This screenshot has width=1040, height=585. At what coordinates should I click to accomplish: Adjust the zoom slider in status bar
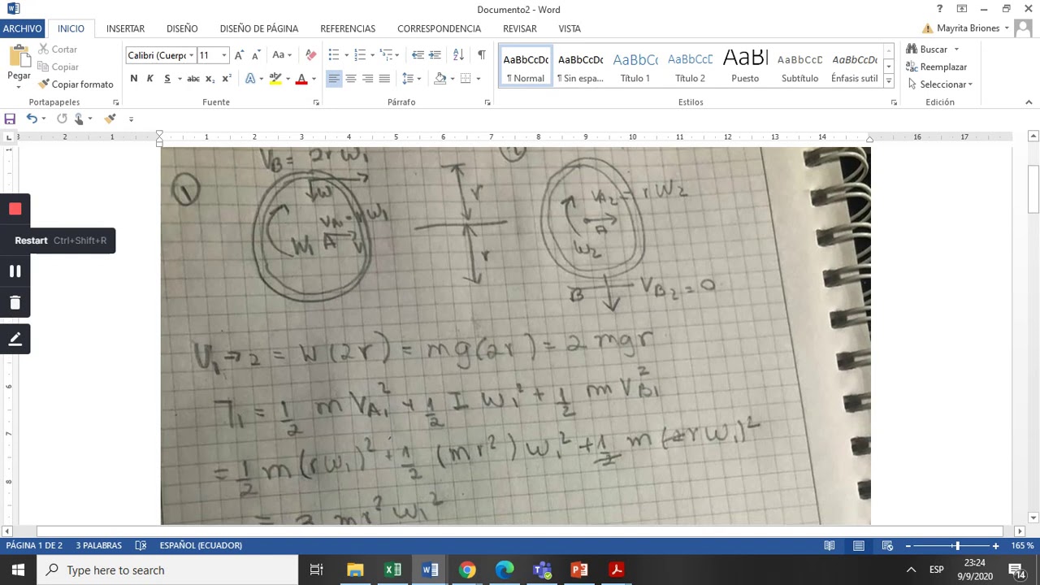[957, 546]
